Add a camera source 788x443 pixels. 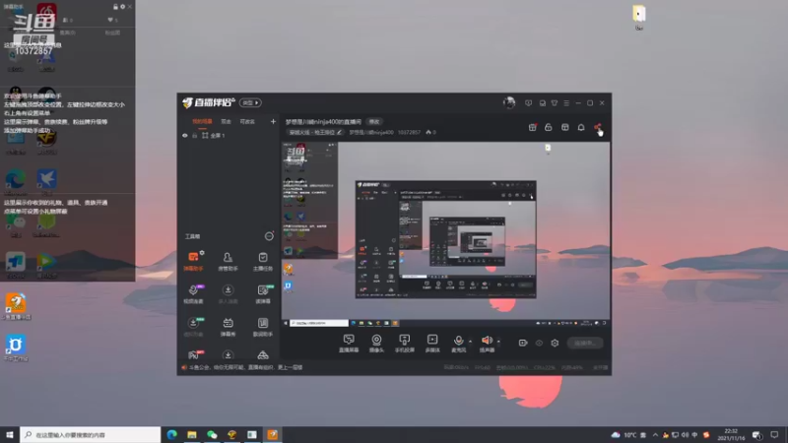click(376, 343)
